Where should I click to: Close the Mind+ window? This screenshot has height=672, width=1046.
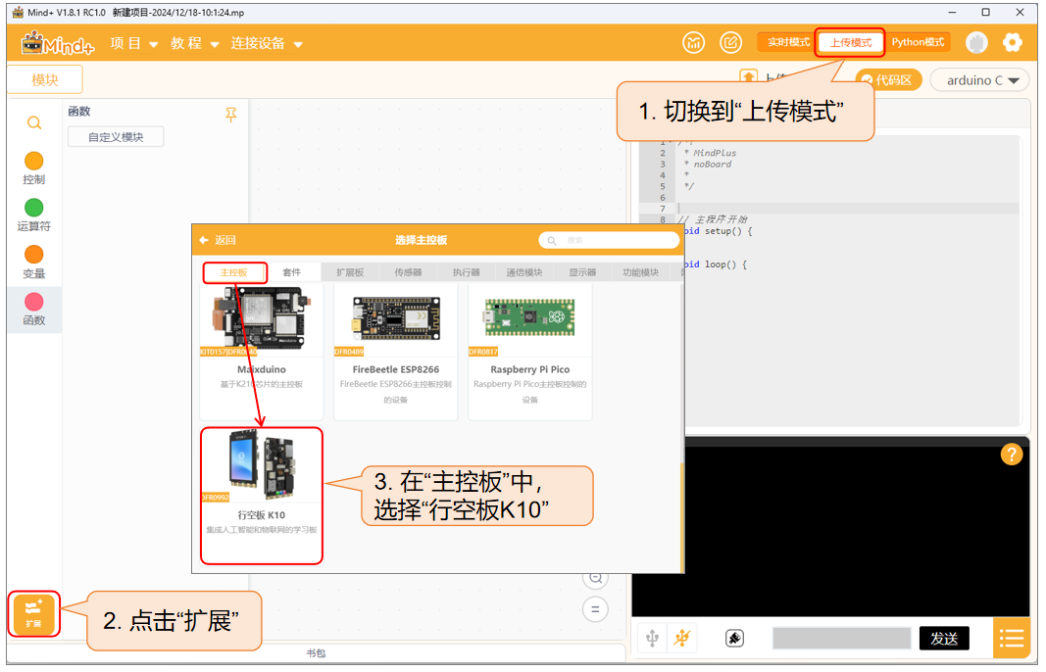pyautogui.click(x=1020, y=13)
